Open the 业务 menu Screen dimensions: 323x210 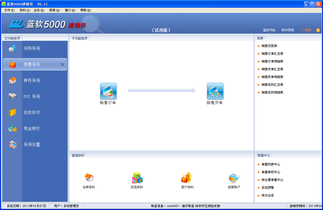coord(39,10)
